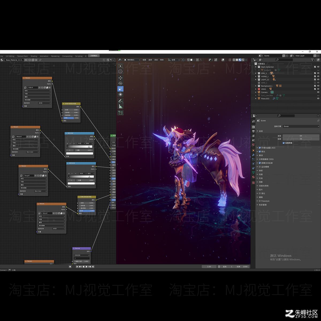The height and width of the screenshot is (321, 321).
Task: Open the Texture properties tab
Action: (x=253, y=183)
